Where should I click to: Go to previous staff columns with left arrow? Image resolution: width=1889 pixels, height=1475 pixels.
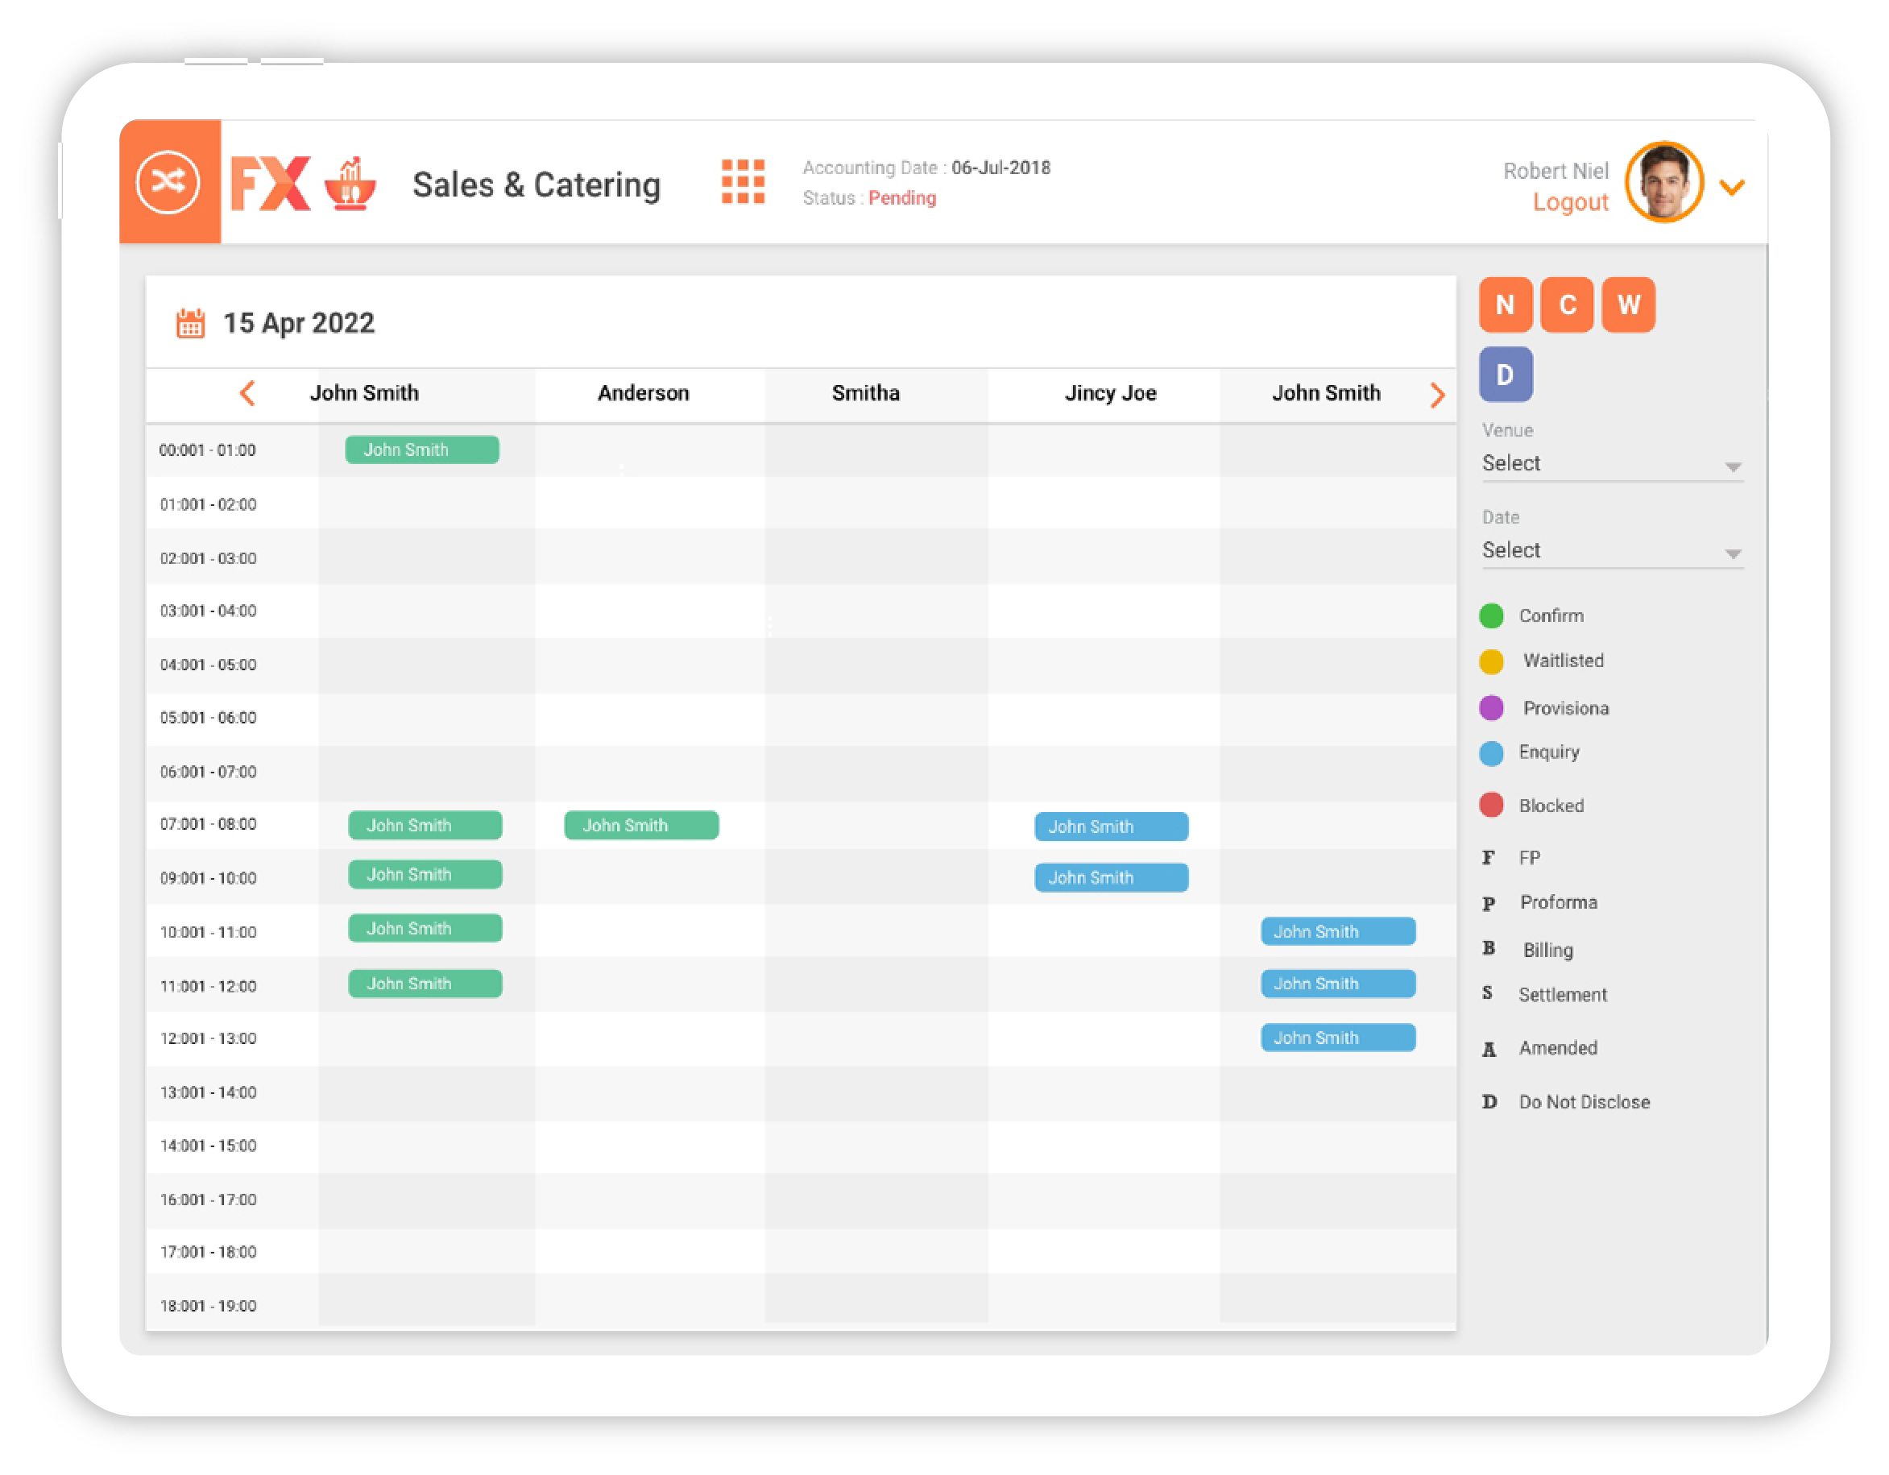coord(247,394)
